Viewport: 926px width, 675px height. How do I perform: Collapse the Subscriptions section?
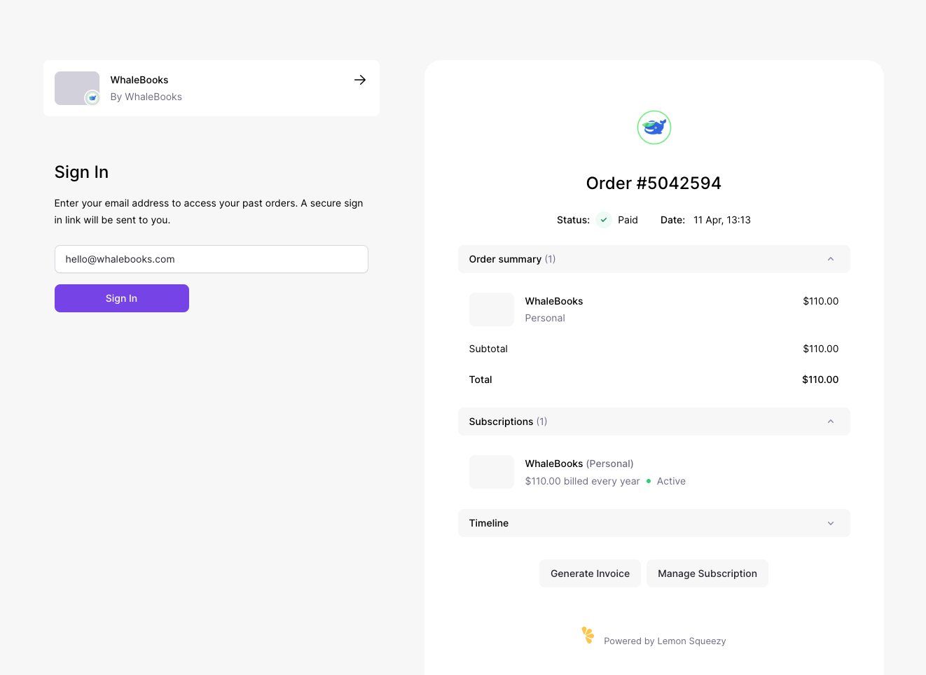click(654, 422)
